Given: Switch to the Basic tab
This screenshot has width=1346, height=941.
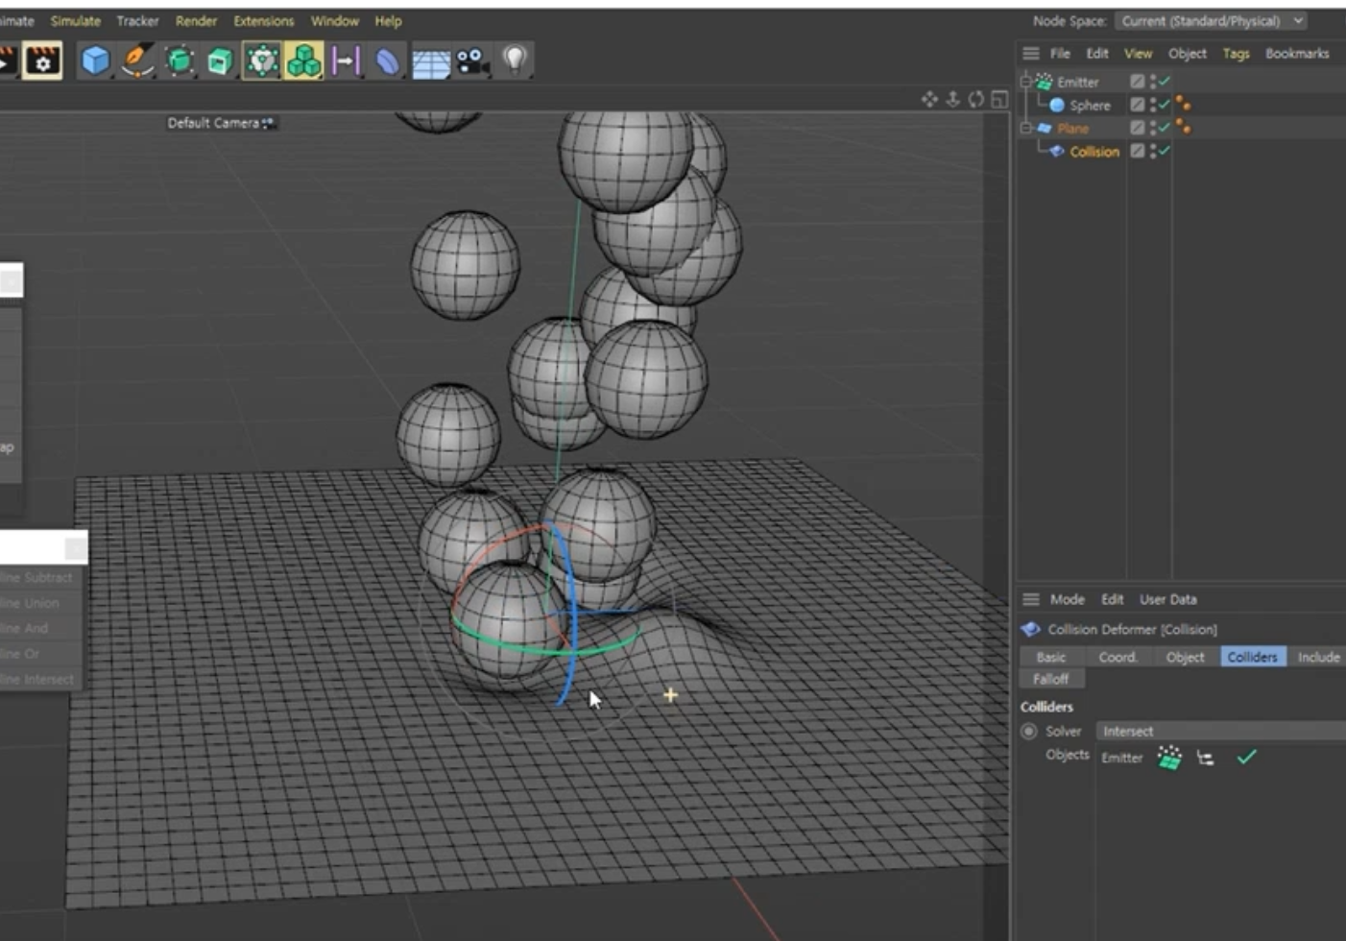Looking at the screenshot, I should tap(1050, 657).
